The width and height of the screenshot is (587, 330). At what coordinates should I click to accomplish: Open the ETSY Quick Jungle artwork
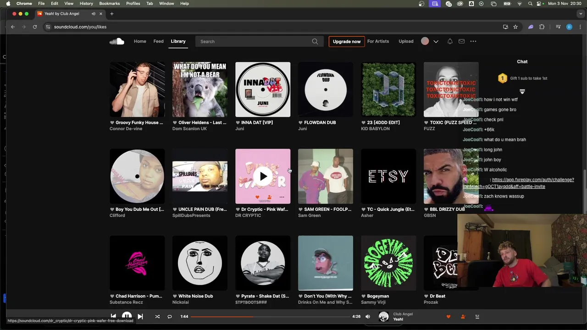[388, 176]
